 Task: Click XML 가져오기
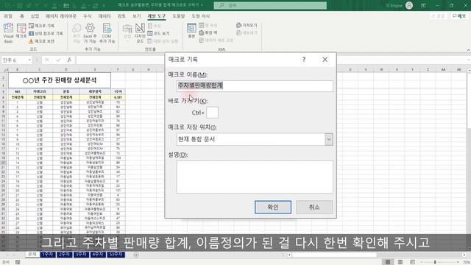[x=247, y=25]
